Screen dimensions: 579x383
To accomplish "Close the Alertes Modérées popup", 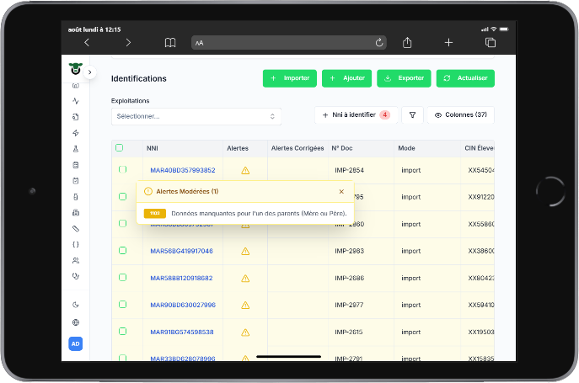I will tap(341, 192).
